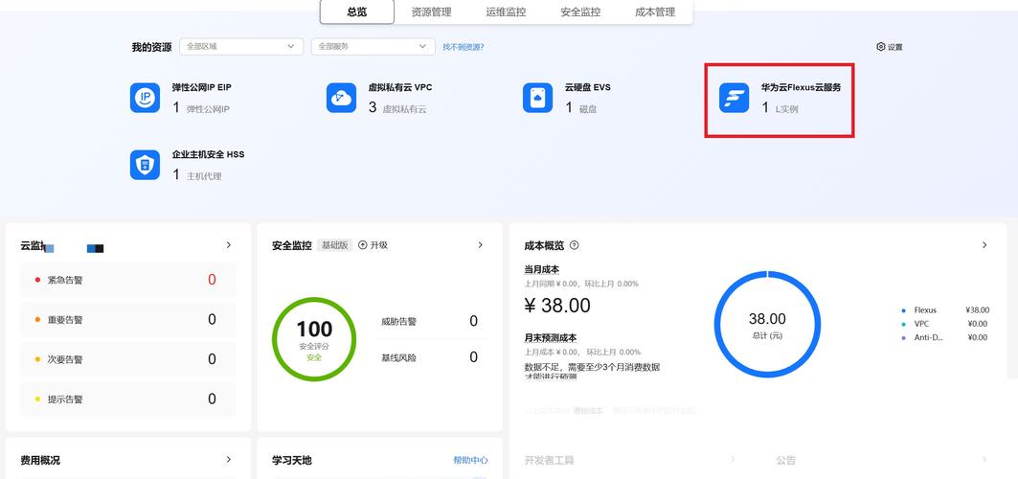Click the VPC legend entry
Viewport: 1018px width, 479px height.
945,324
